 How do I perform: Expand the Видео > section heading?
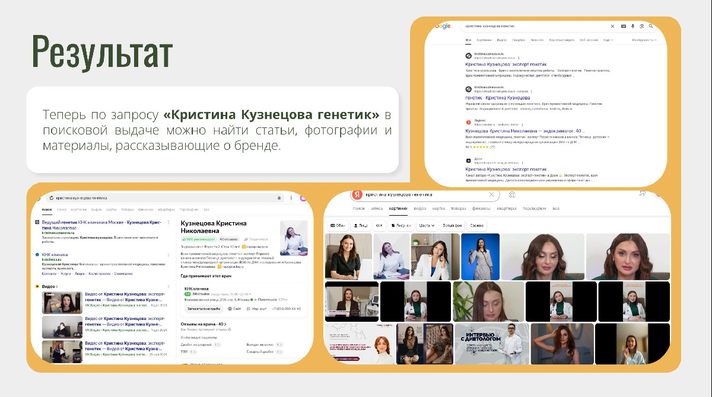(49, 286)
